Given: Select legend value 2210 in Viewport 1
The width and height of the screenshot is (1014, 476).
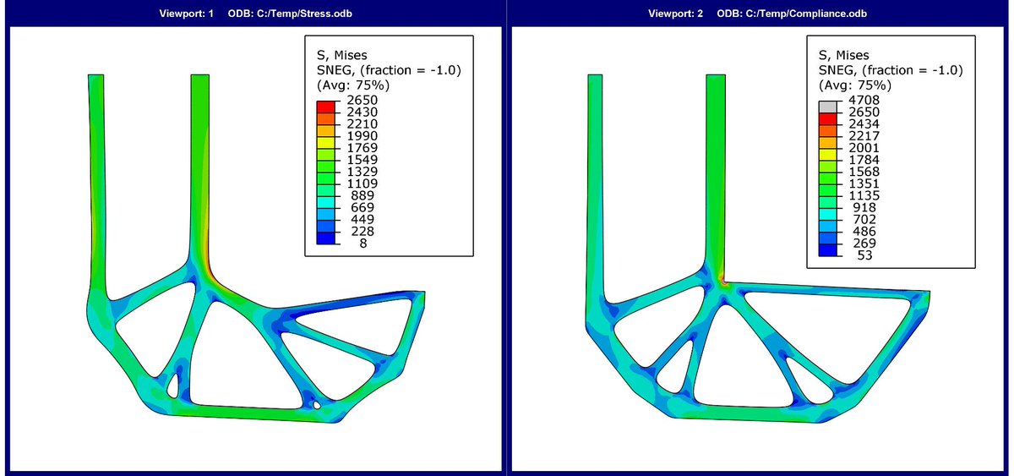Looking at the screenshot, I should 361,123.
